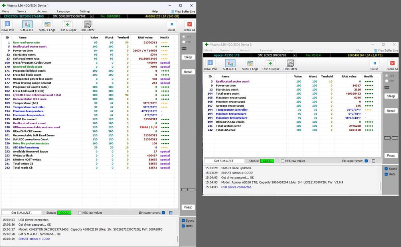Click RAW value column header in Device 1
The height and width of the screenshot is (247, 401).
(145, 37)
